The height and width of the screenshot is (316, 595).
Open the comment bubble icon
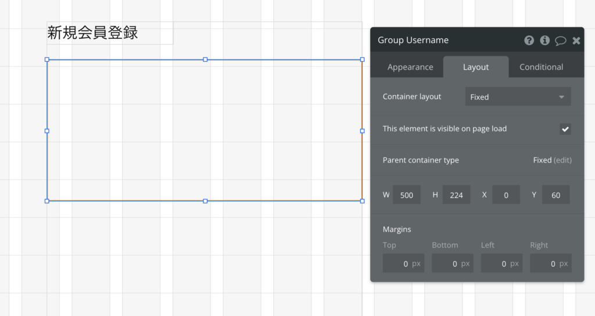point(561,41)
